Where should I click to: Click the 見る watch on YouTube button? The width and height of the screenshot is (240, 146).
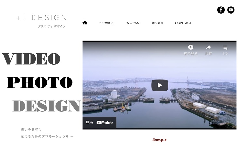click(x=99, y=123)
